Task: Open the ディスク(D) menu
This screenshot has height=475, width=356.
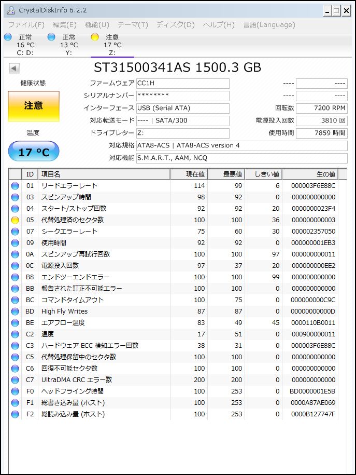Action: (x=175, y=25)
